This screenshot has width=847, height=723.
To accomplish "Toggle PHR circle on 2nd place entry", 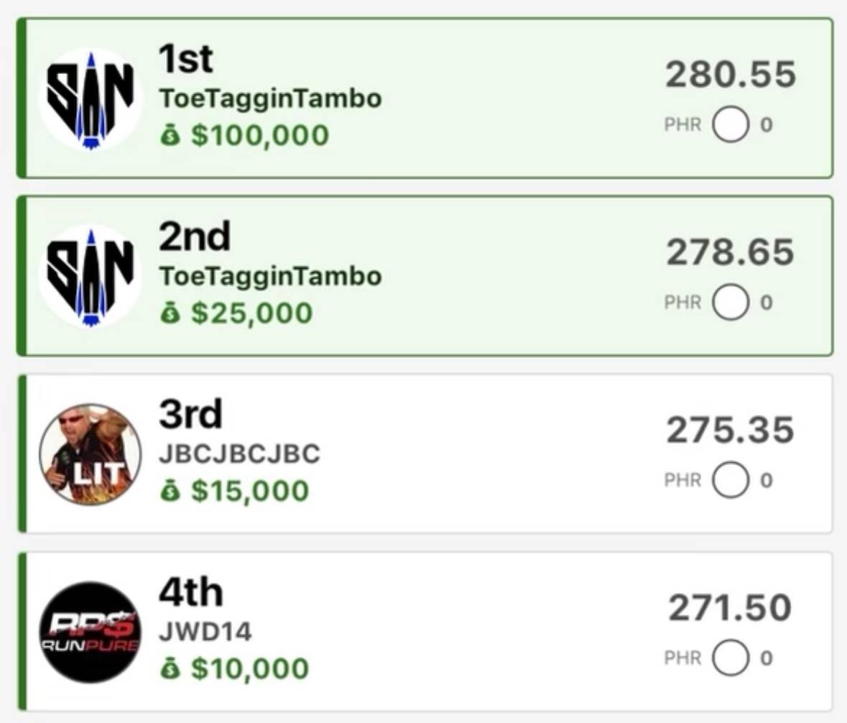I will pos(731,303).
